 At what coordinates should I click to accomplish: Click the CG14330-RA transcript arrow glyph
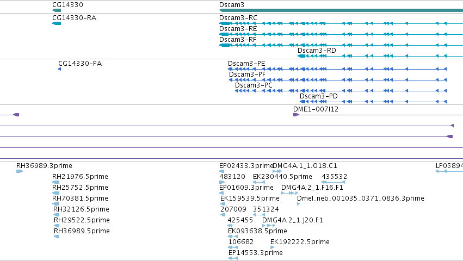pyautogui.click(x=57, y=23)
